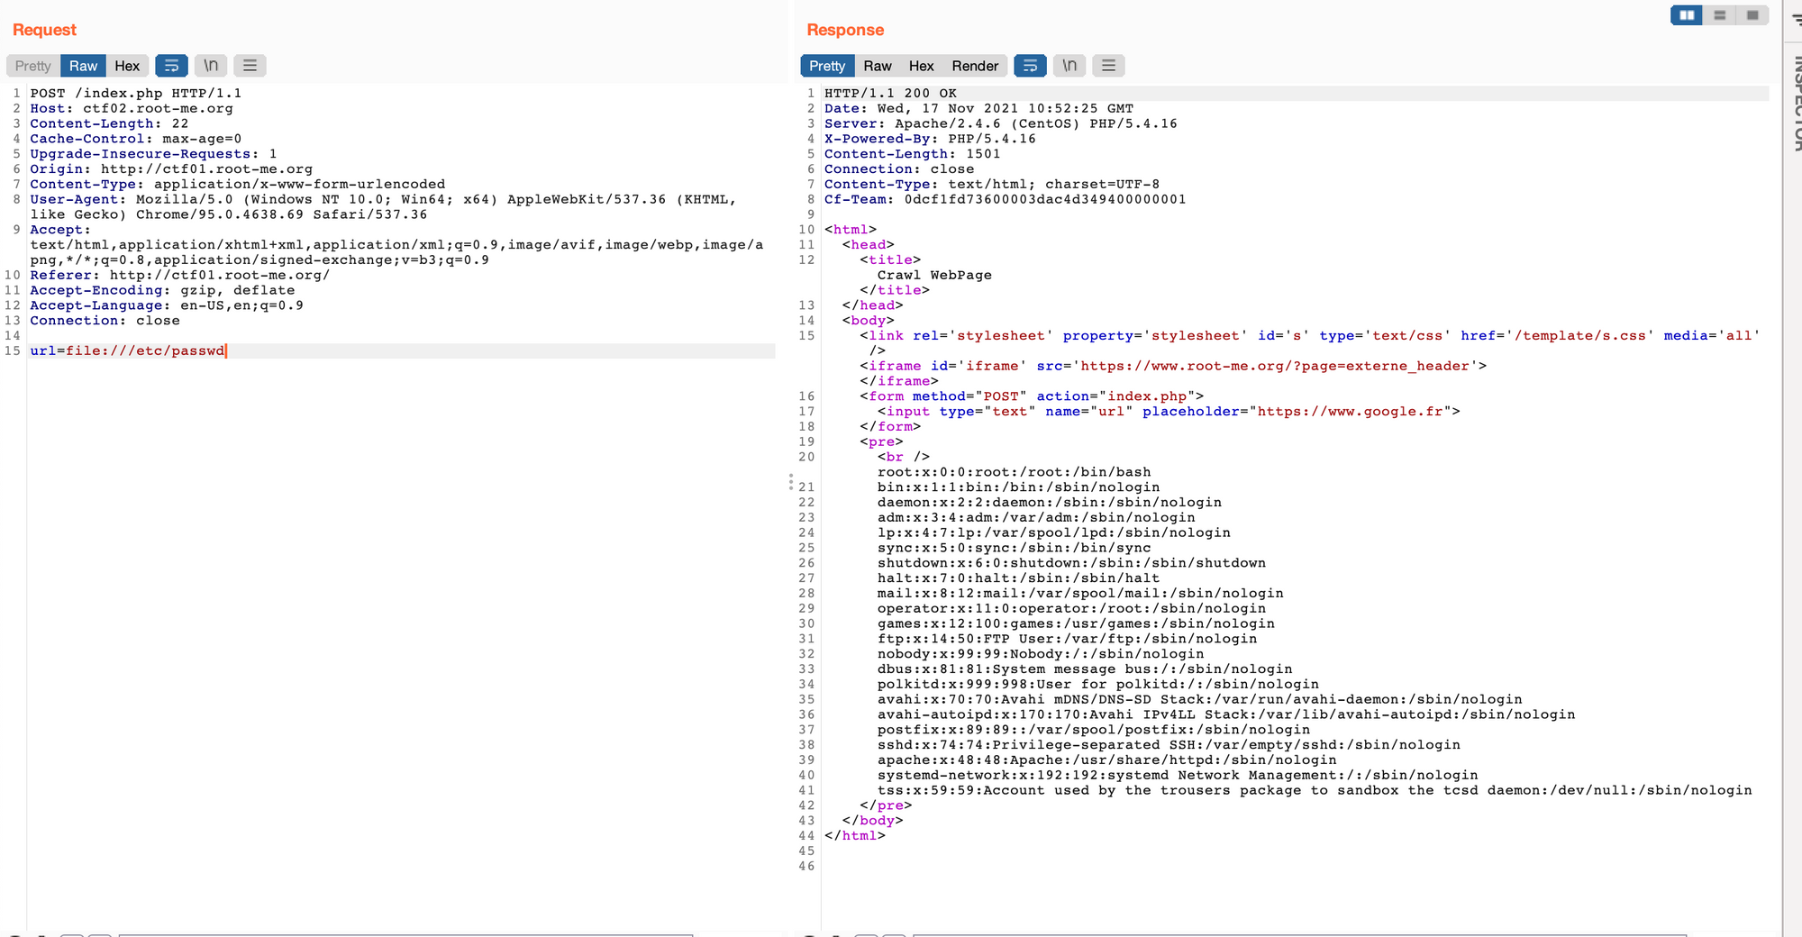Click the Upgrade-Insecure-Requests: 1 header
1802x937 pixels.
pyautogui.click(x=153, y=154)
